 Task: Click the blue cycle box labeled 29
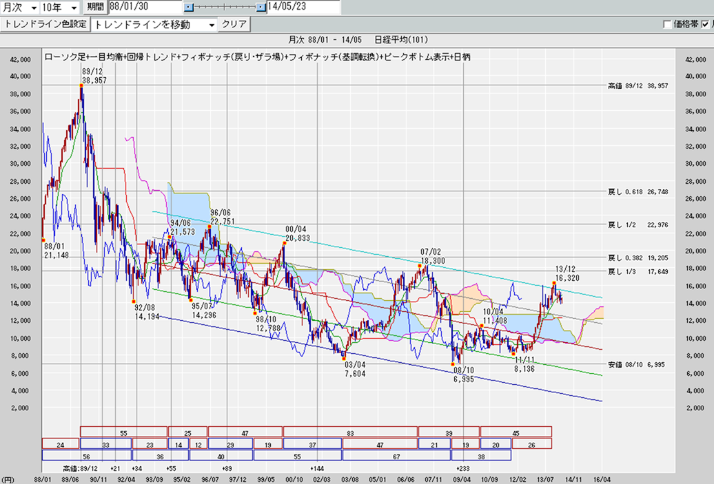[x=230, y=444]
